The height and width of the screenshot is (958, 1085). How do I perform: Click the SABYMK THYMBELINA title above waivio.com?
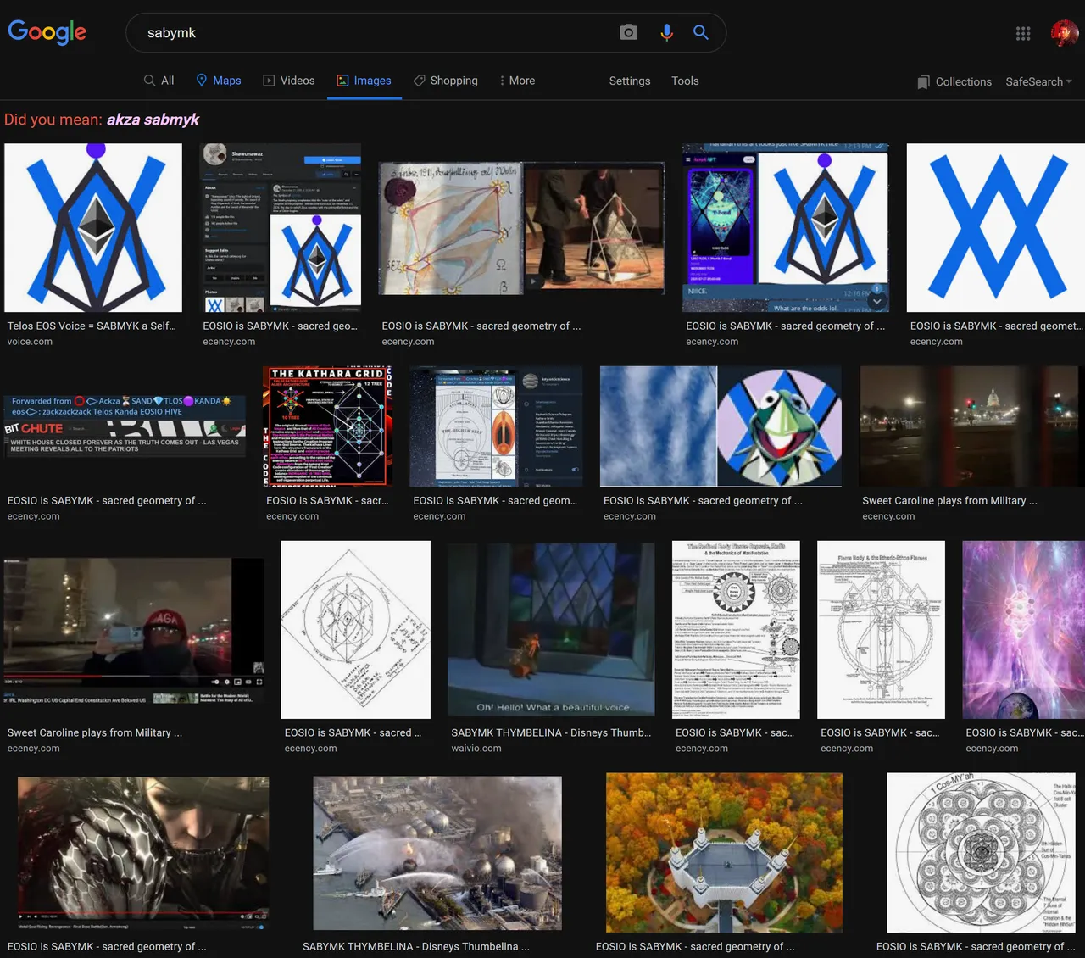551,732
